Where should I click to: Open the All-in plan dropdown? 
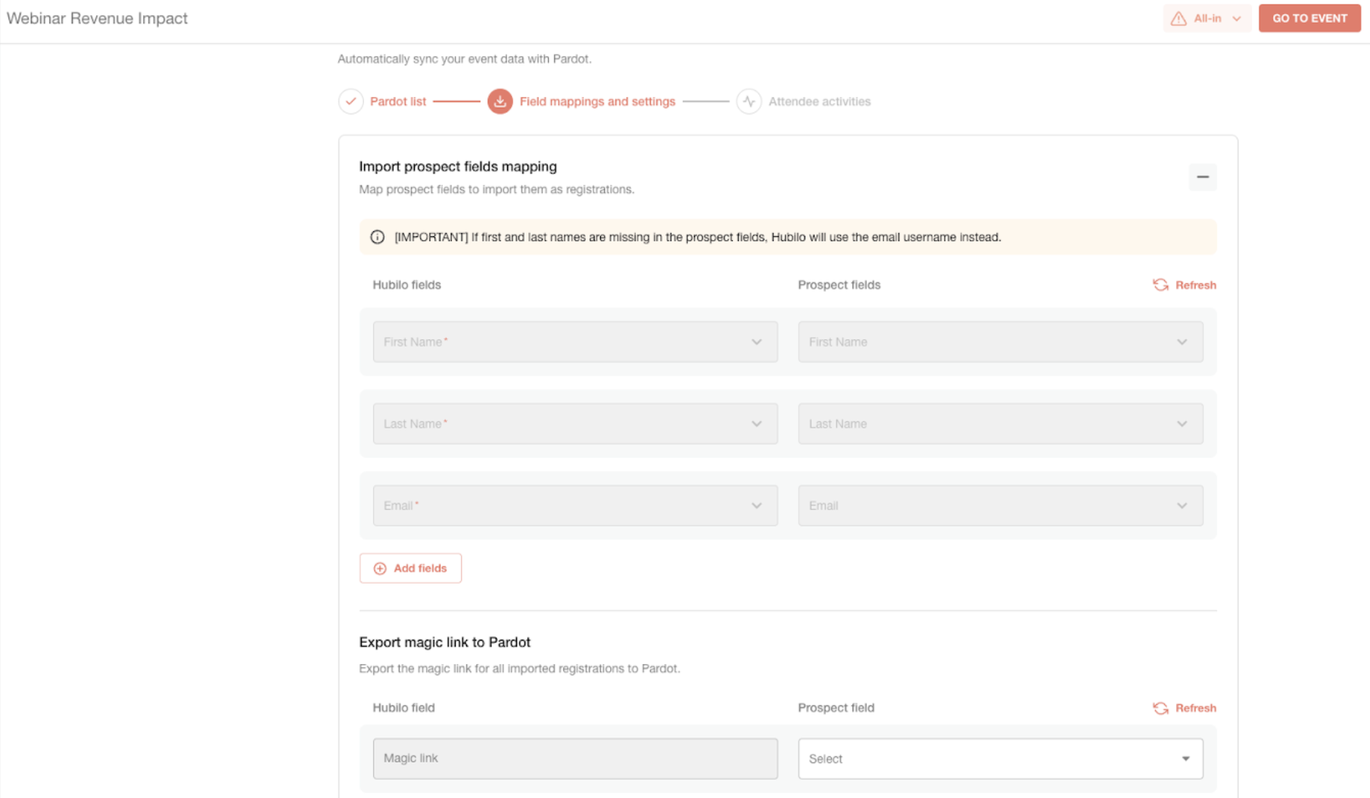(x=1207, y=19)
